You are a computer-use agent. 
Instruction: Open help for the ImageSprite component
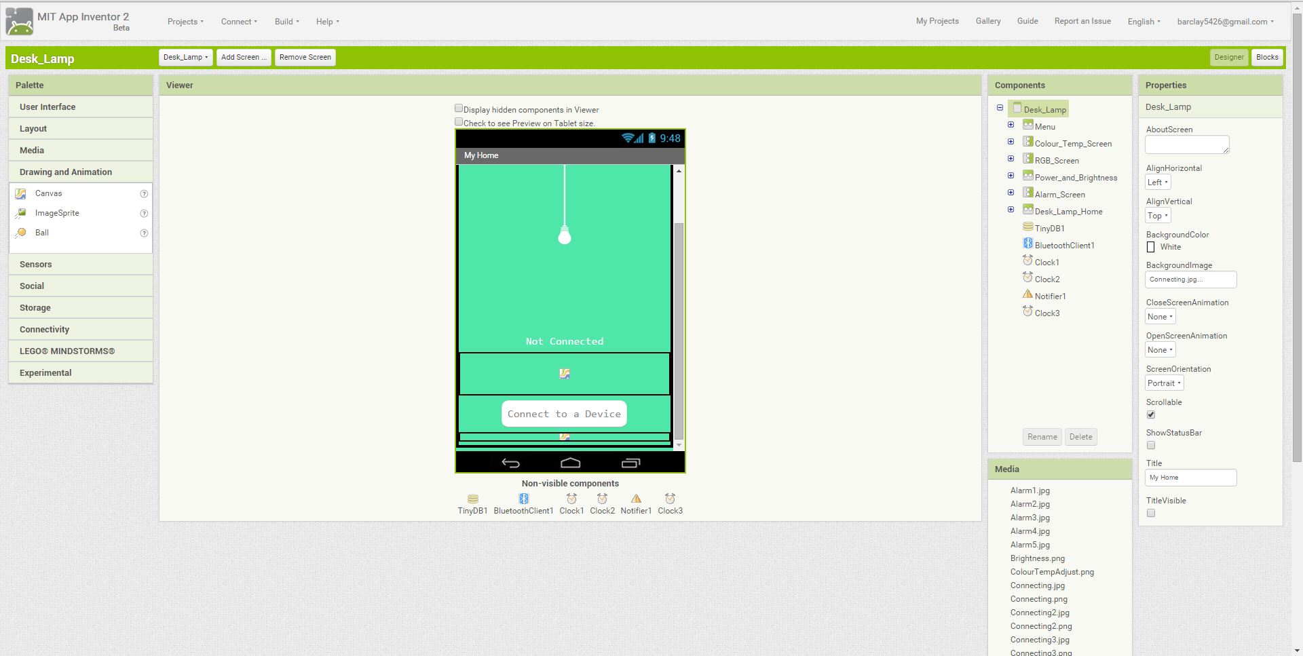point(144,214)
